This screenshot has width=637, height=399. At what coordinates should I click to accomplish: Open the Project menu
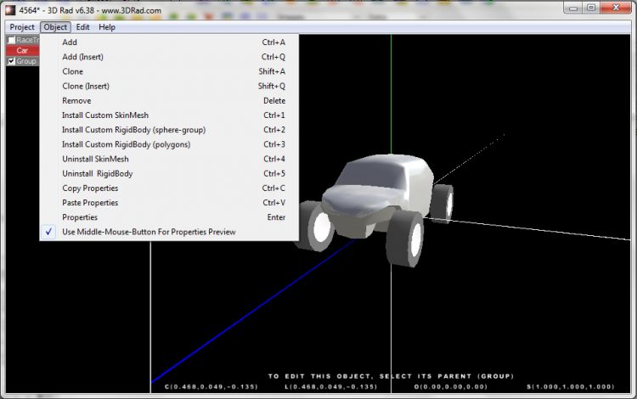[21, 27]
